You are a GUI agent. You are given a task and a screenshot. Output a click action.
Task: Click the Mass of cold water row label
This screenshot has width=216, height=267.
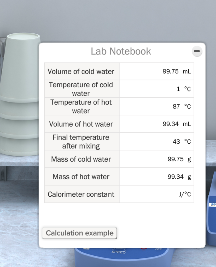[81, 159]
